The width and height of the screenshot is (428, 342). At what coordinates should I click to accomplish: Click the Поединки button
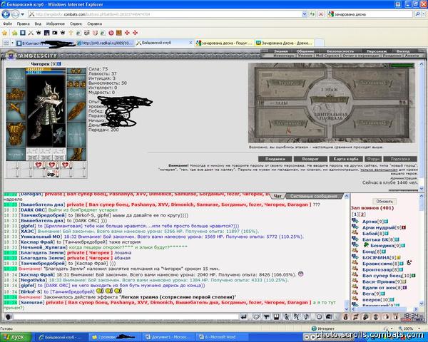click(x=275, y=159)
